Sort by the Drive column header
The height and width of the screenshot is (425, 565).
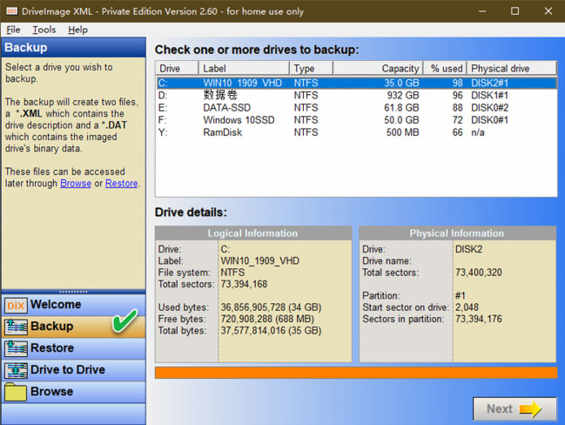click(x=177, y=68)
